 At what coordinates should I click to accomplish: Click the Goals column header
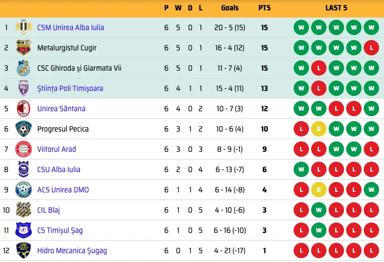[x=230, y=8]
